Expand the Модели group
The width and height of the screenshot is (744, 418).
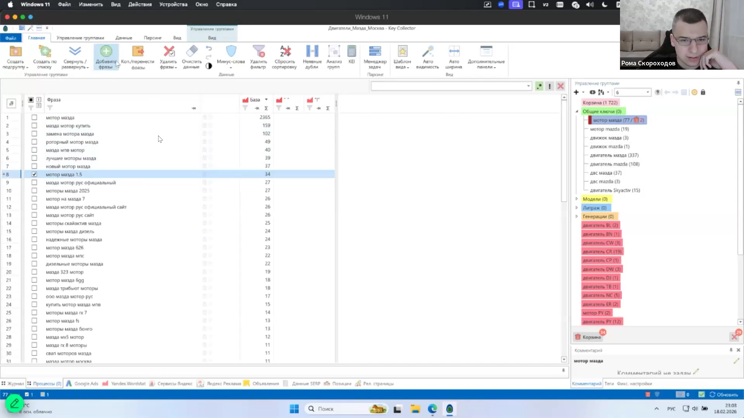tap(577, 199)
